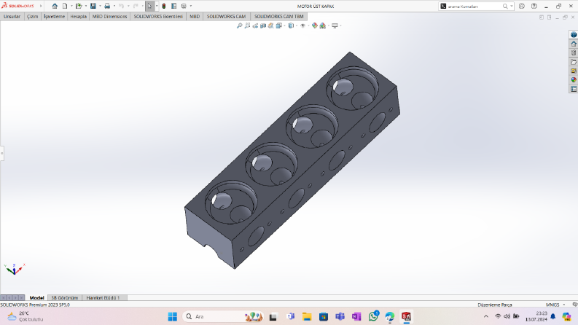The height and width of the screenshot is (325, 578).
Task: Open OneNote from the taskbar
Action: point(356,316)
